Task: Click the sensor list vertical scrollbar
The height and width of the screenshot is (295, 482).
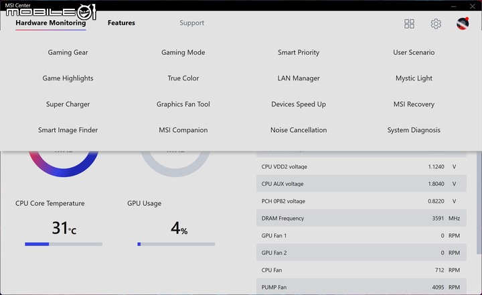Action: [x=479, y=202]
